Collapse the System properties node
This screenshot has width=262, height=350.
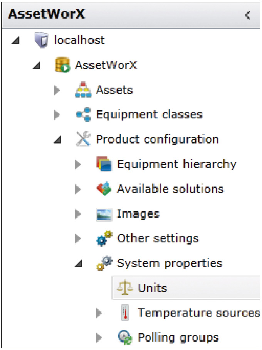click(78, 264)
